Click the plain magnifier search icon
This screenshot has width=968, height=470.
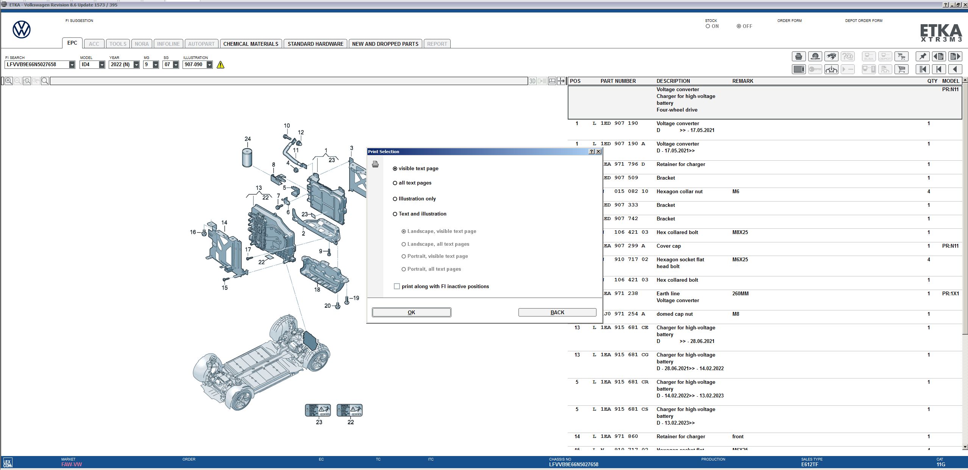(x=45, y=81)
